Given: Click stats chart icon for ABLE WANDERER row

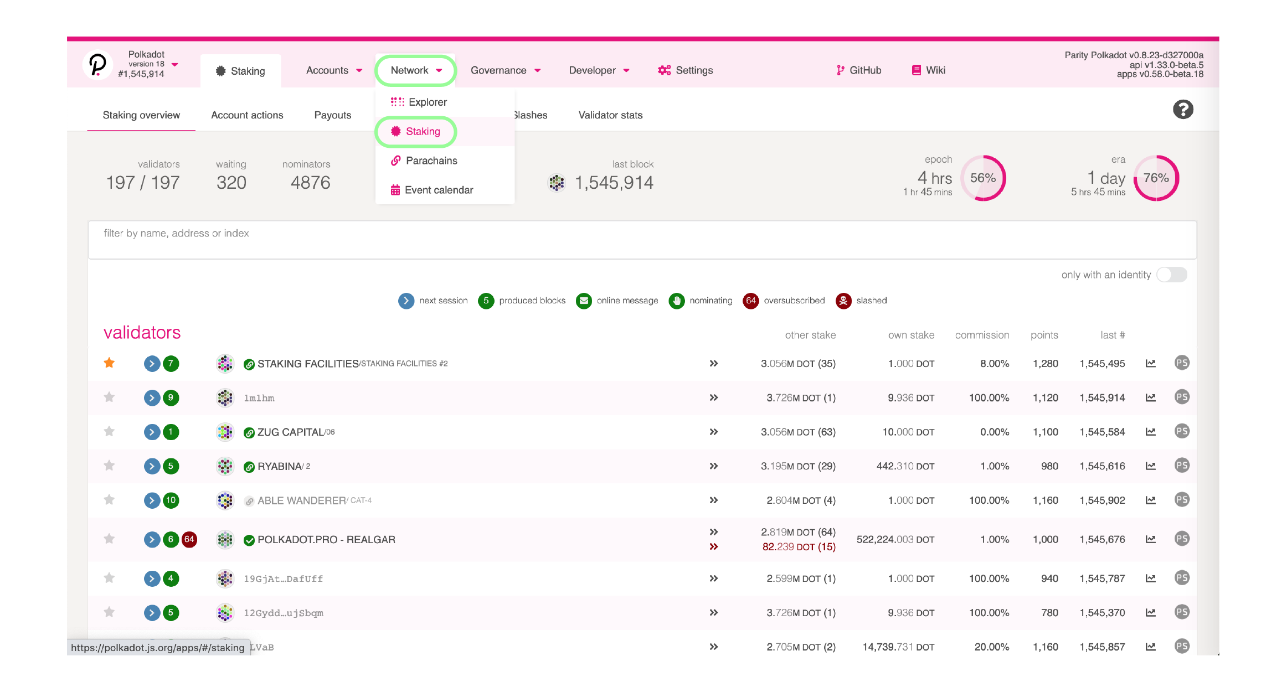Looking at the screenshot, I should point(1151,500).
